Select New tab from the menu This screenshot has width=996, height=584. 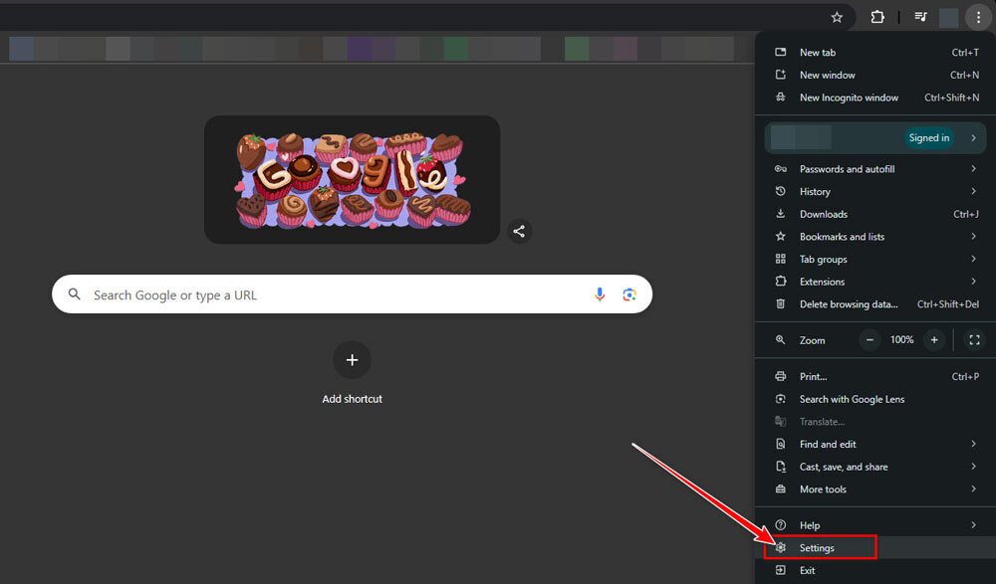pyautogui.click(x=875, y=53)
